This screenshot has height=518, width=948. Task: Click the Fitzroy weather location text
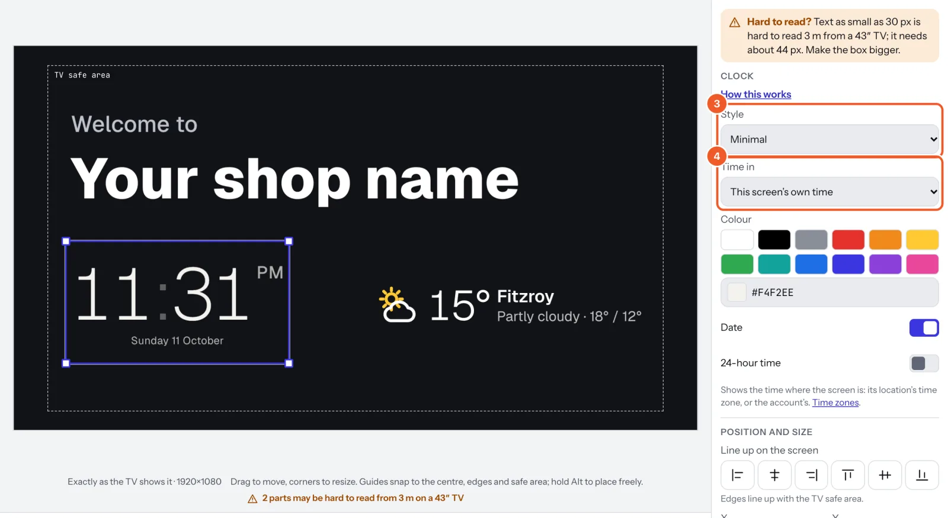click(526, 296)
